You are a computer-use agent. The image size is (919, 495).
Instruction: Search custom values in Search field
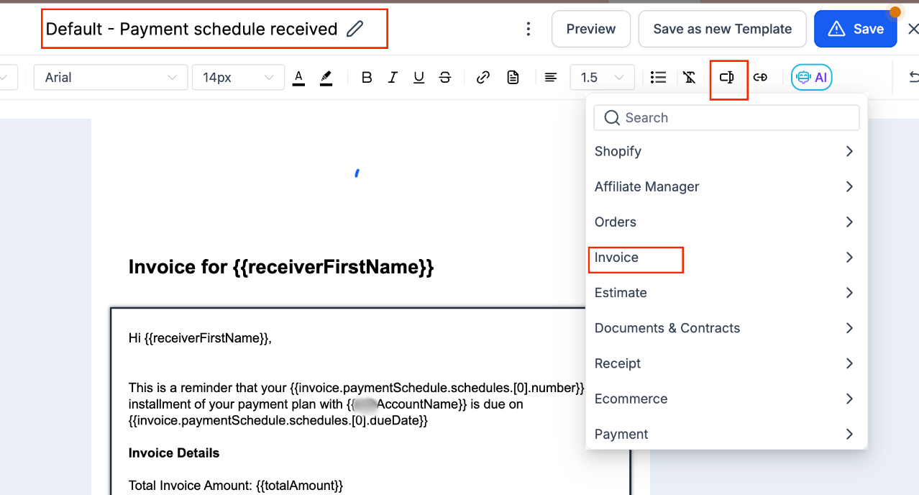pos(726,118)
